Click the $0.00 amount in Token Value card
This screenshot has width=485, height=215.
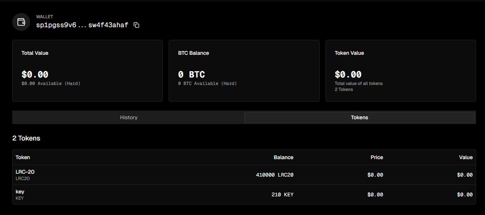348,75
